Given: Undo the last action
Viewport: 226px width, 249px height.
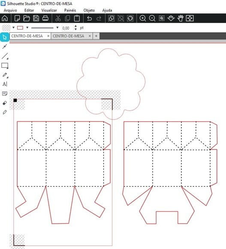Looking at the screenshot, I should point(90,18).
